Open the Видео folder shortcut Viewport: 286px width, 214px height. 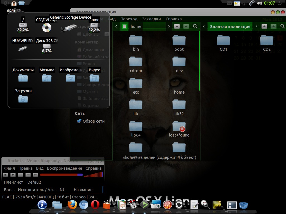coord(94,78)
